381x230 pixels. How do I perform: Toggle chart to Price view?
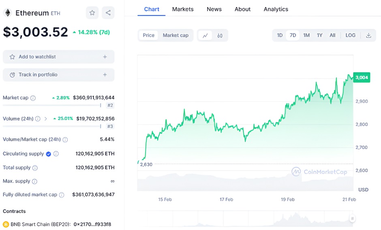[x=149, y=35]
